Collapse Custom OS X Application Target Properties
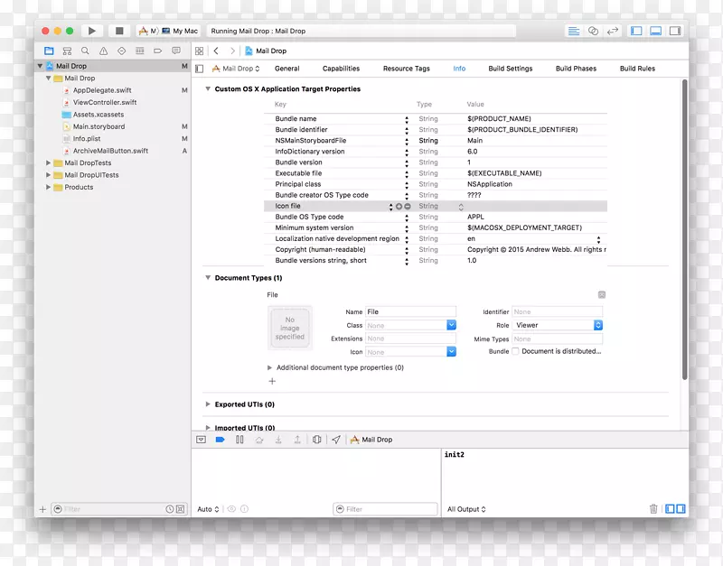 tap(209, 88)
